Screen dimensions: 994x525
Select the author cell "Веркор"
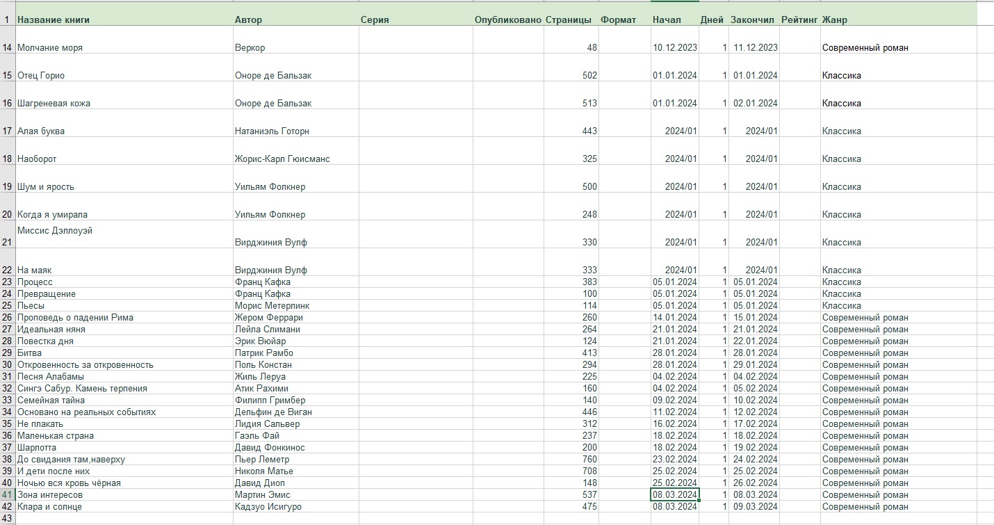295,40
